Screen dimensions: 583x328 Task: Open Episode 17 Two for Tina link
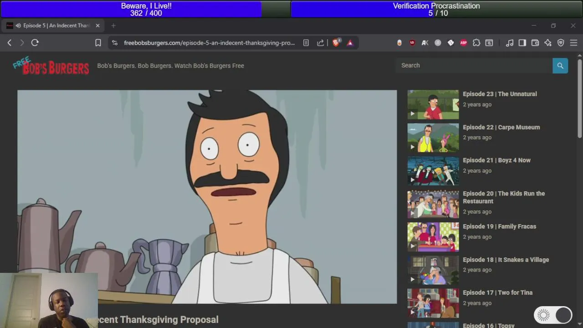click(497, 293)
